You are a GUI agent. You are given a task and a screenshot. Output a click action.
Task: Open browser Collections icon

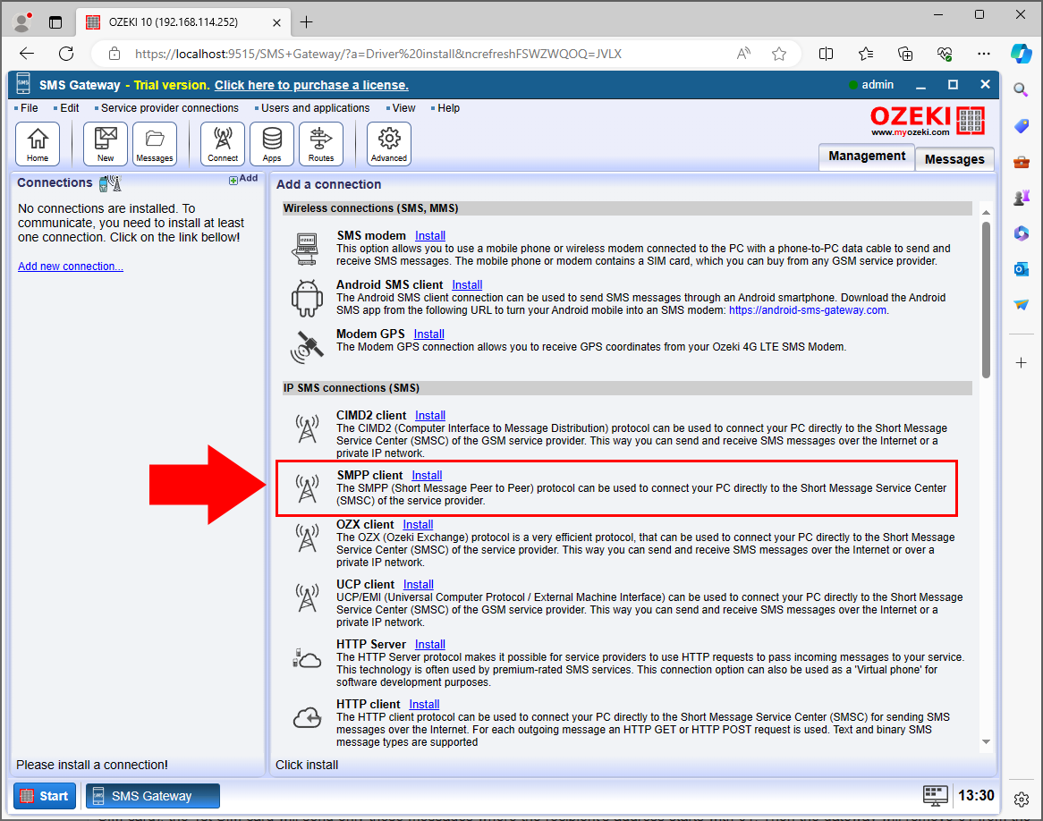(905, 54)
